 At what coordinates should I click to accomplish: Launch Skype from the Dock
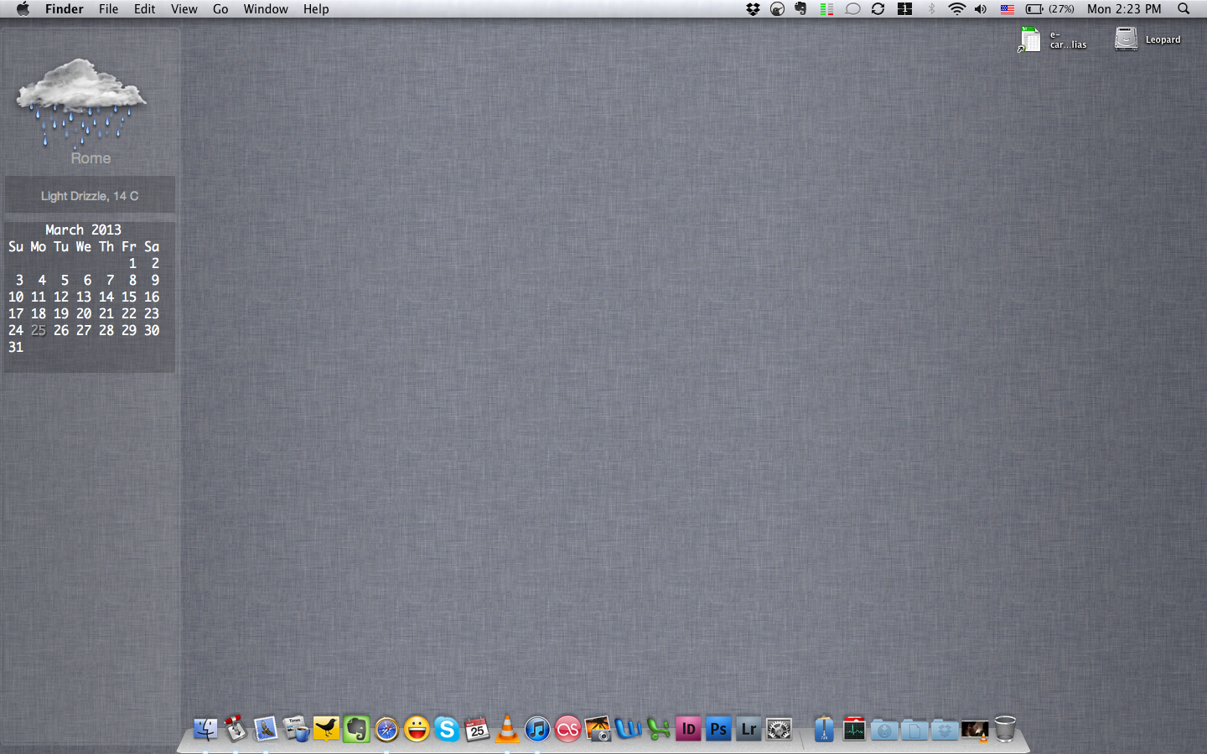(447, 729)
